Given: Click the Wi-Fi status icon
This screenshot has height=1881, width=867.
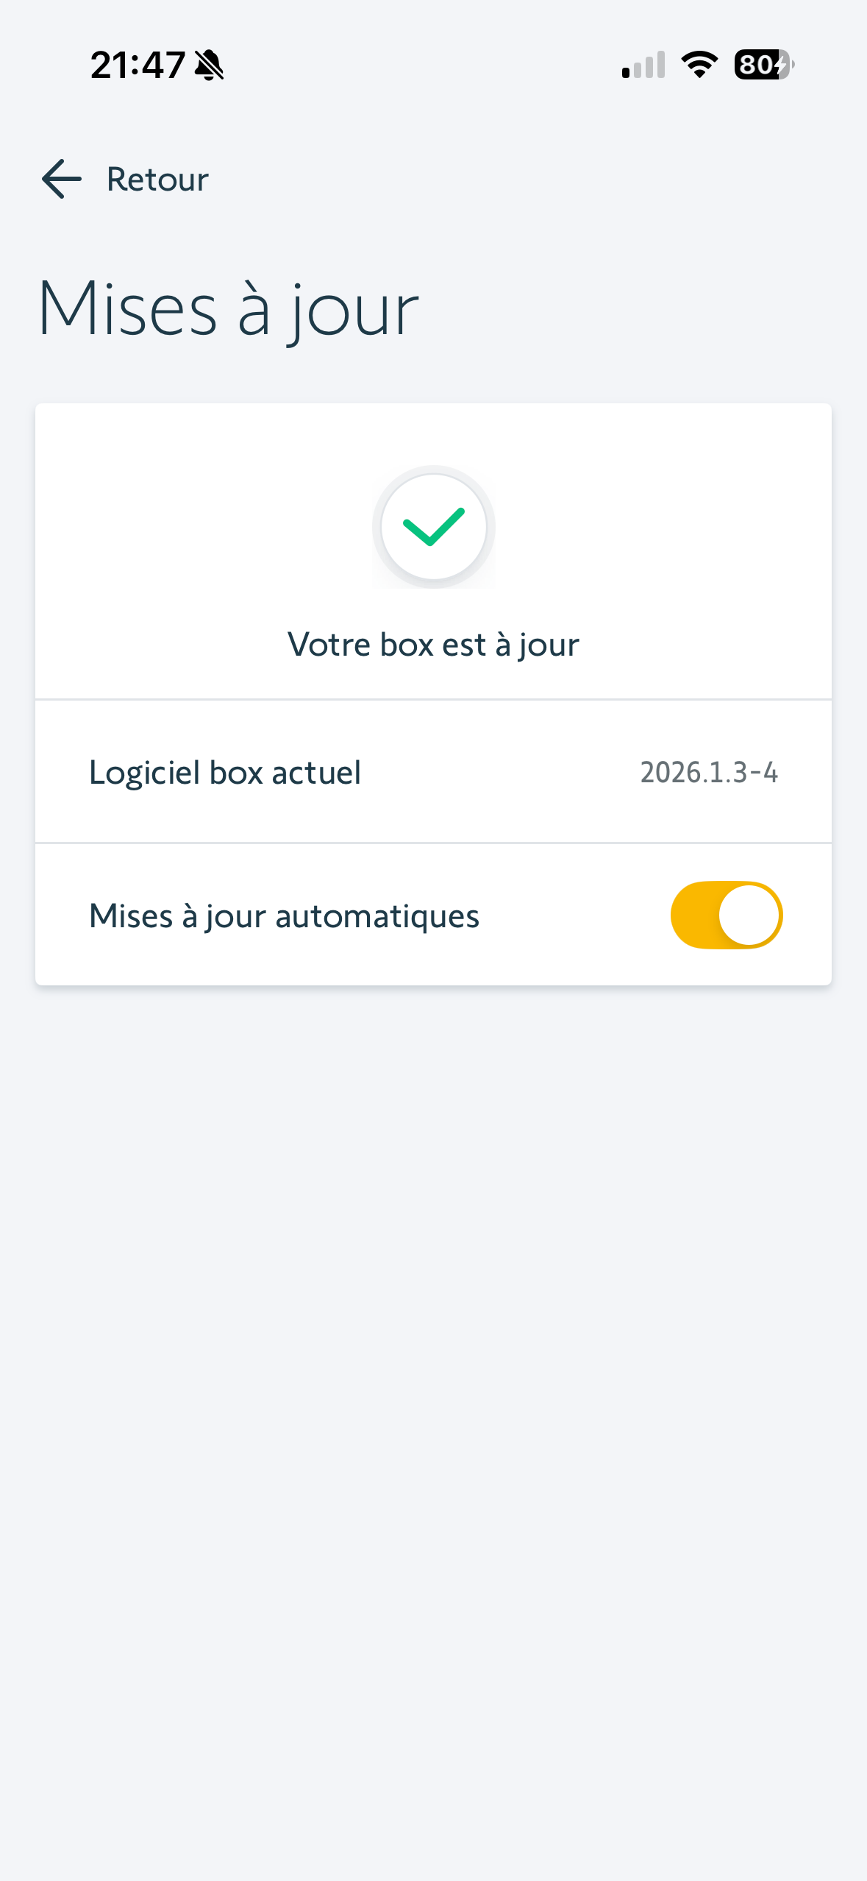Looking at the screenshot, I should 699,65.
